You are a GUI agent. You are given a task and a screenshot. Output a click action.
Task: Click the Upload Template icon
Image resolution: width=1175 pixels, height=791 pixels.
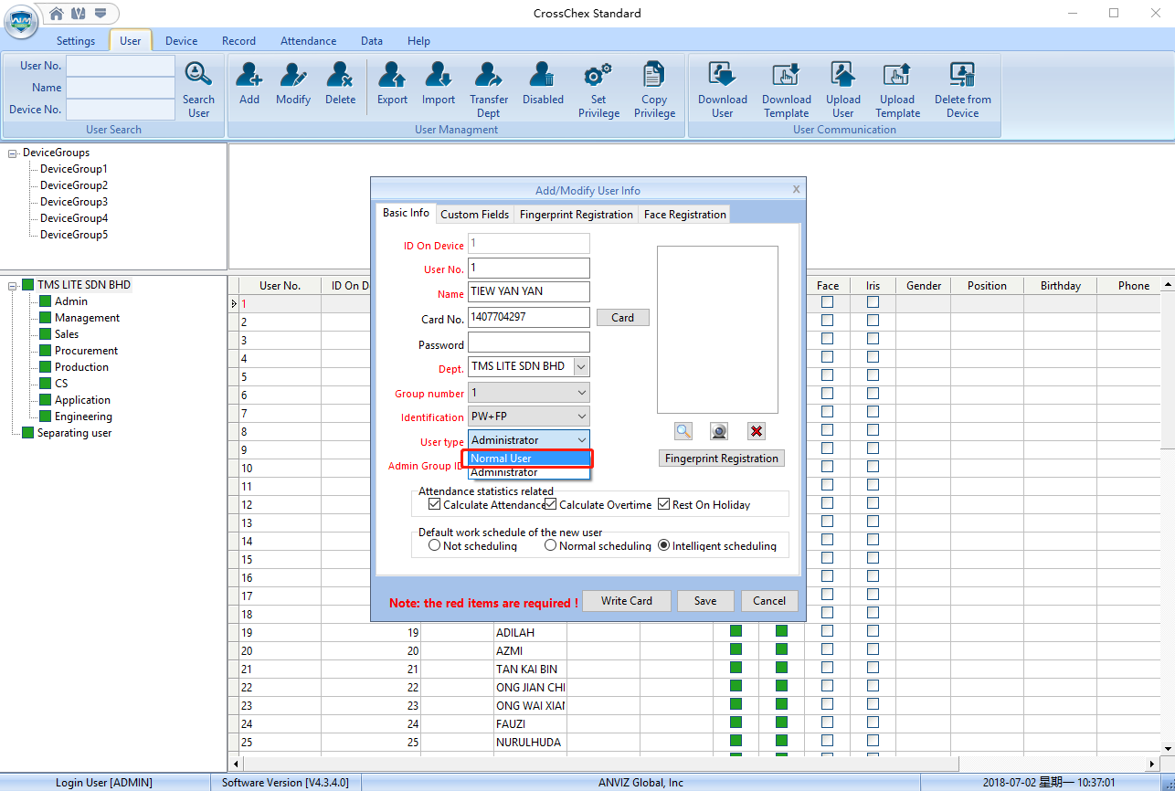[x=896, y=86]
